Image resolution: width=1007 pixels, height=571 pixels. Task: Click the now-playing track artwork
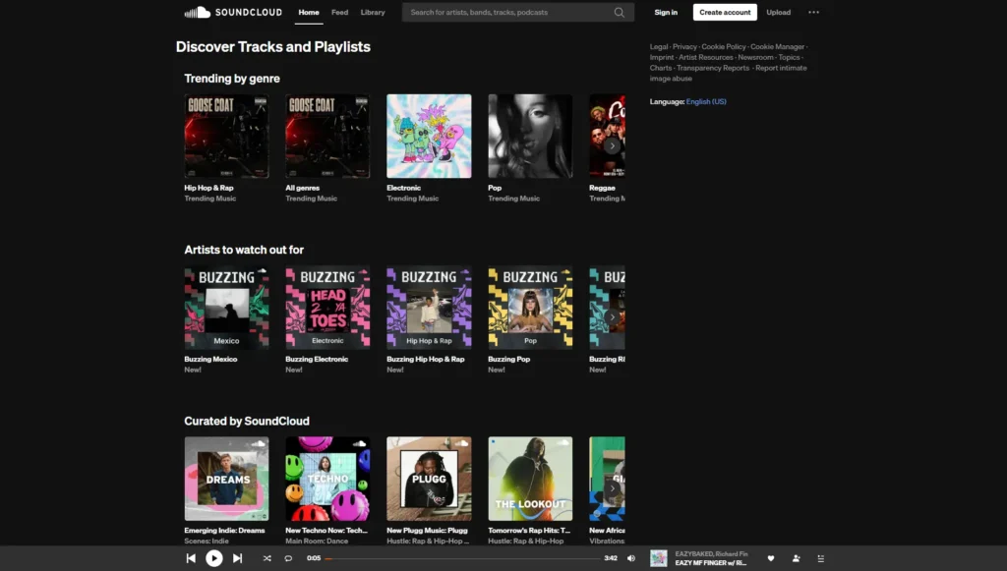click(x=658, y=558)
